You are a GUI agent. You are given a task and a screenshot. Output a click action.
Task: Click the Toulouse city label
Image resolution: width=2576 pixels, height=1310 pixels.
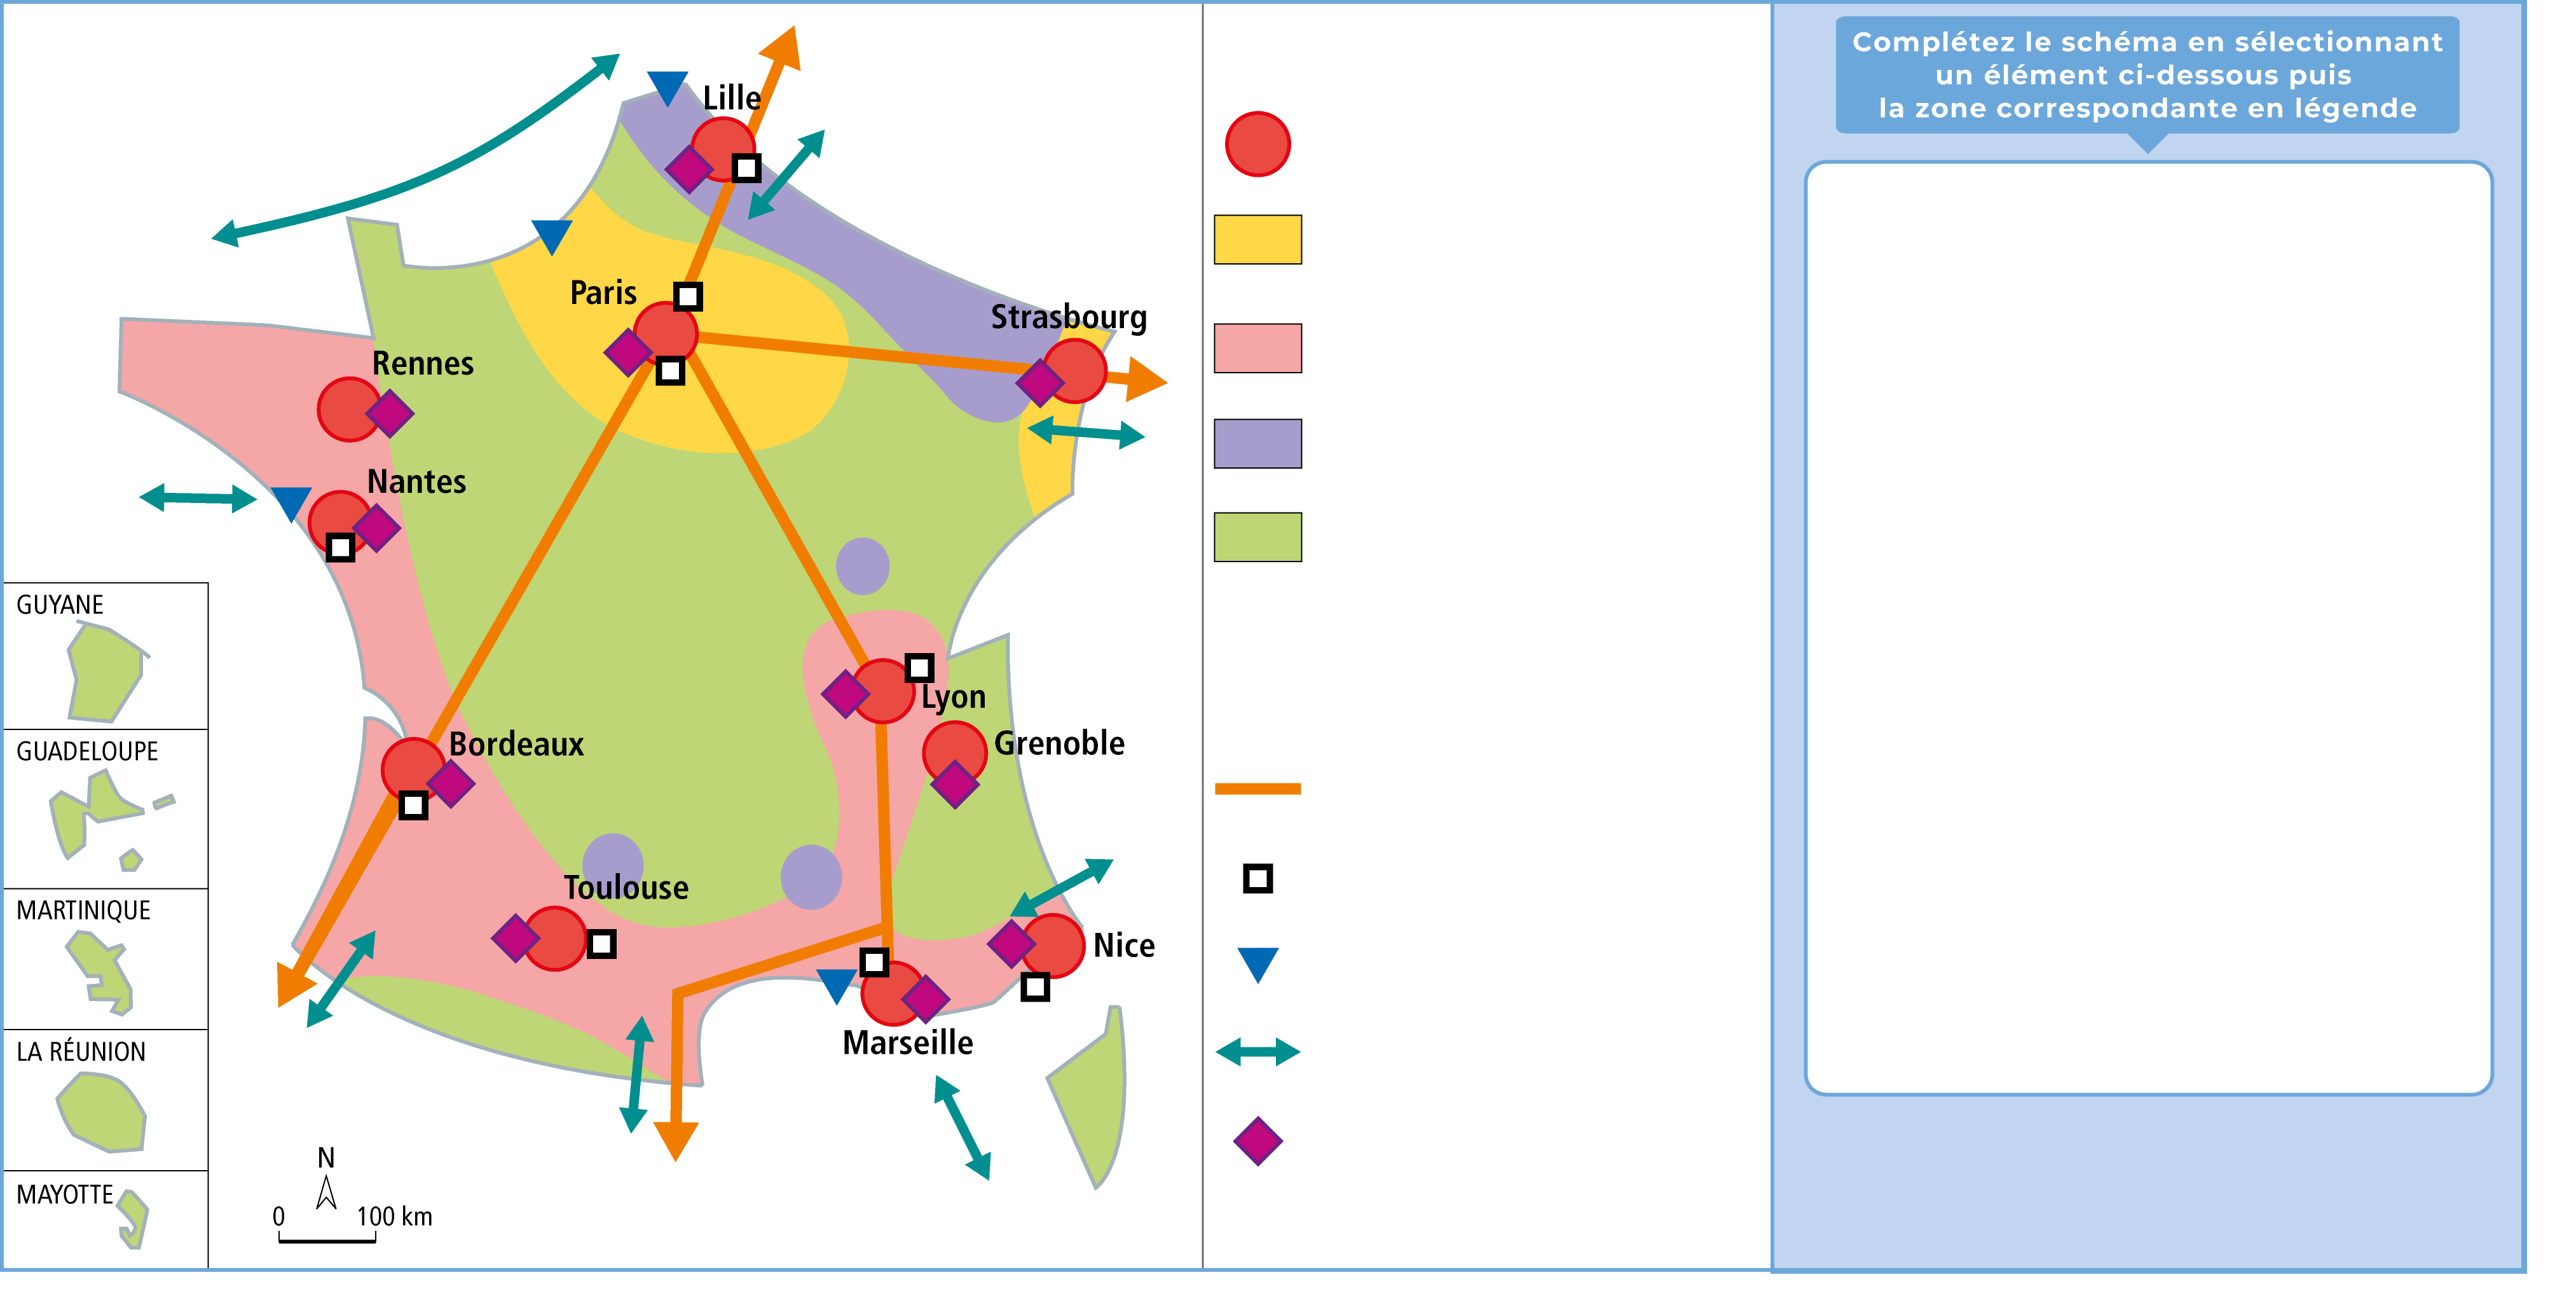[626, 887]
